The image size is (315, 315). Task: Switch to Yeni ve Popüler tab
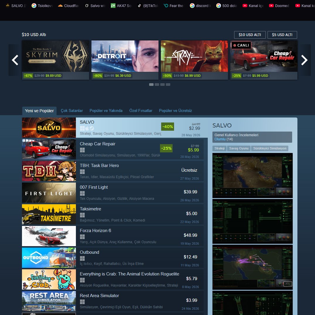pyautogui.click(x=39, y=111)
